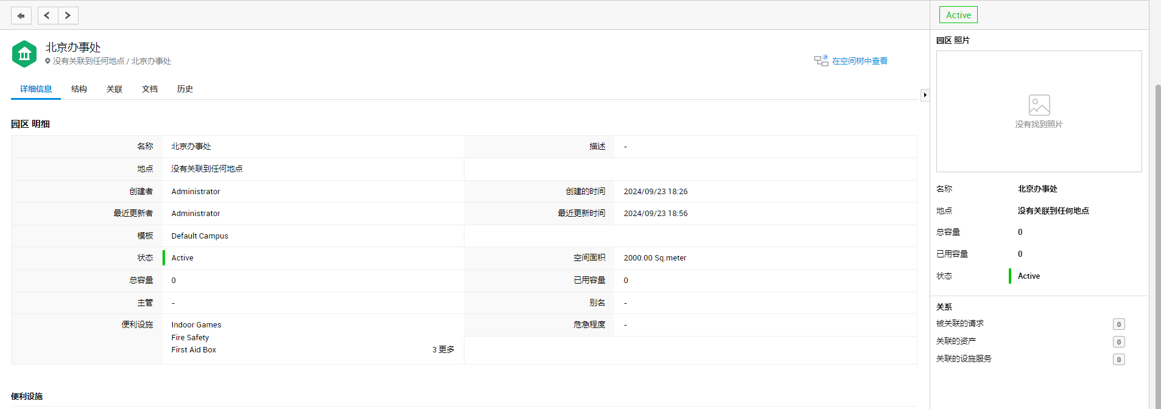1161x409 pixels.
Task: Expand amenities with 3 更多 link
Action: click(443, 349)
